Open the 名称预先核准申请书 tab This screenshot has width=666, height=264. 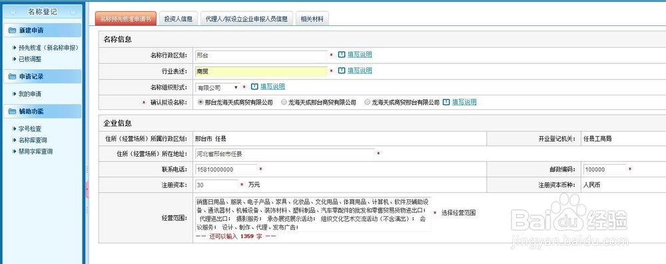tap(126, 19)
